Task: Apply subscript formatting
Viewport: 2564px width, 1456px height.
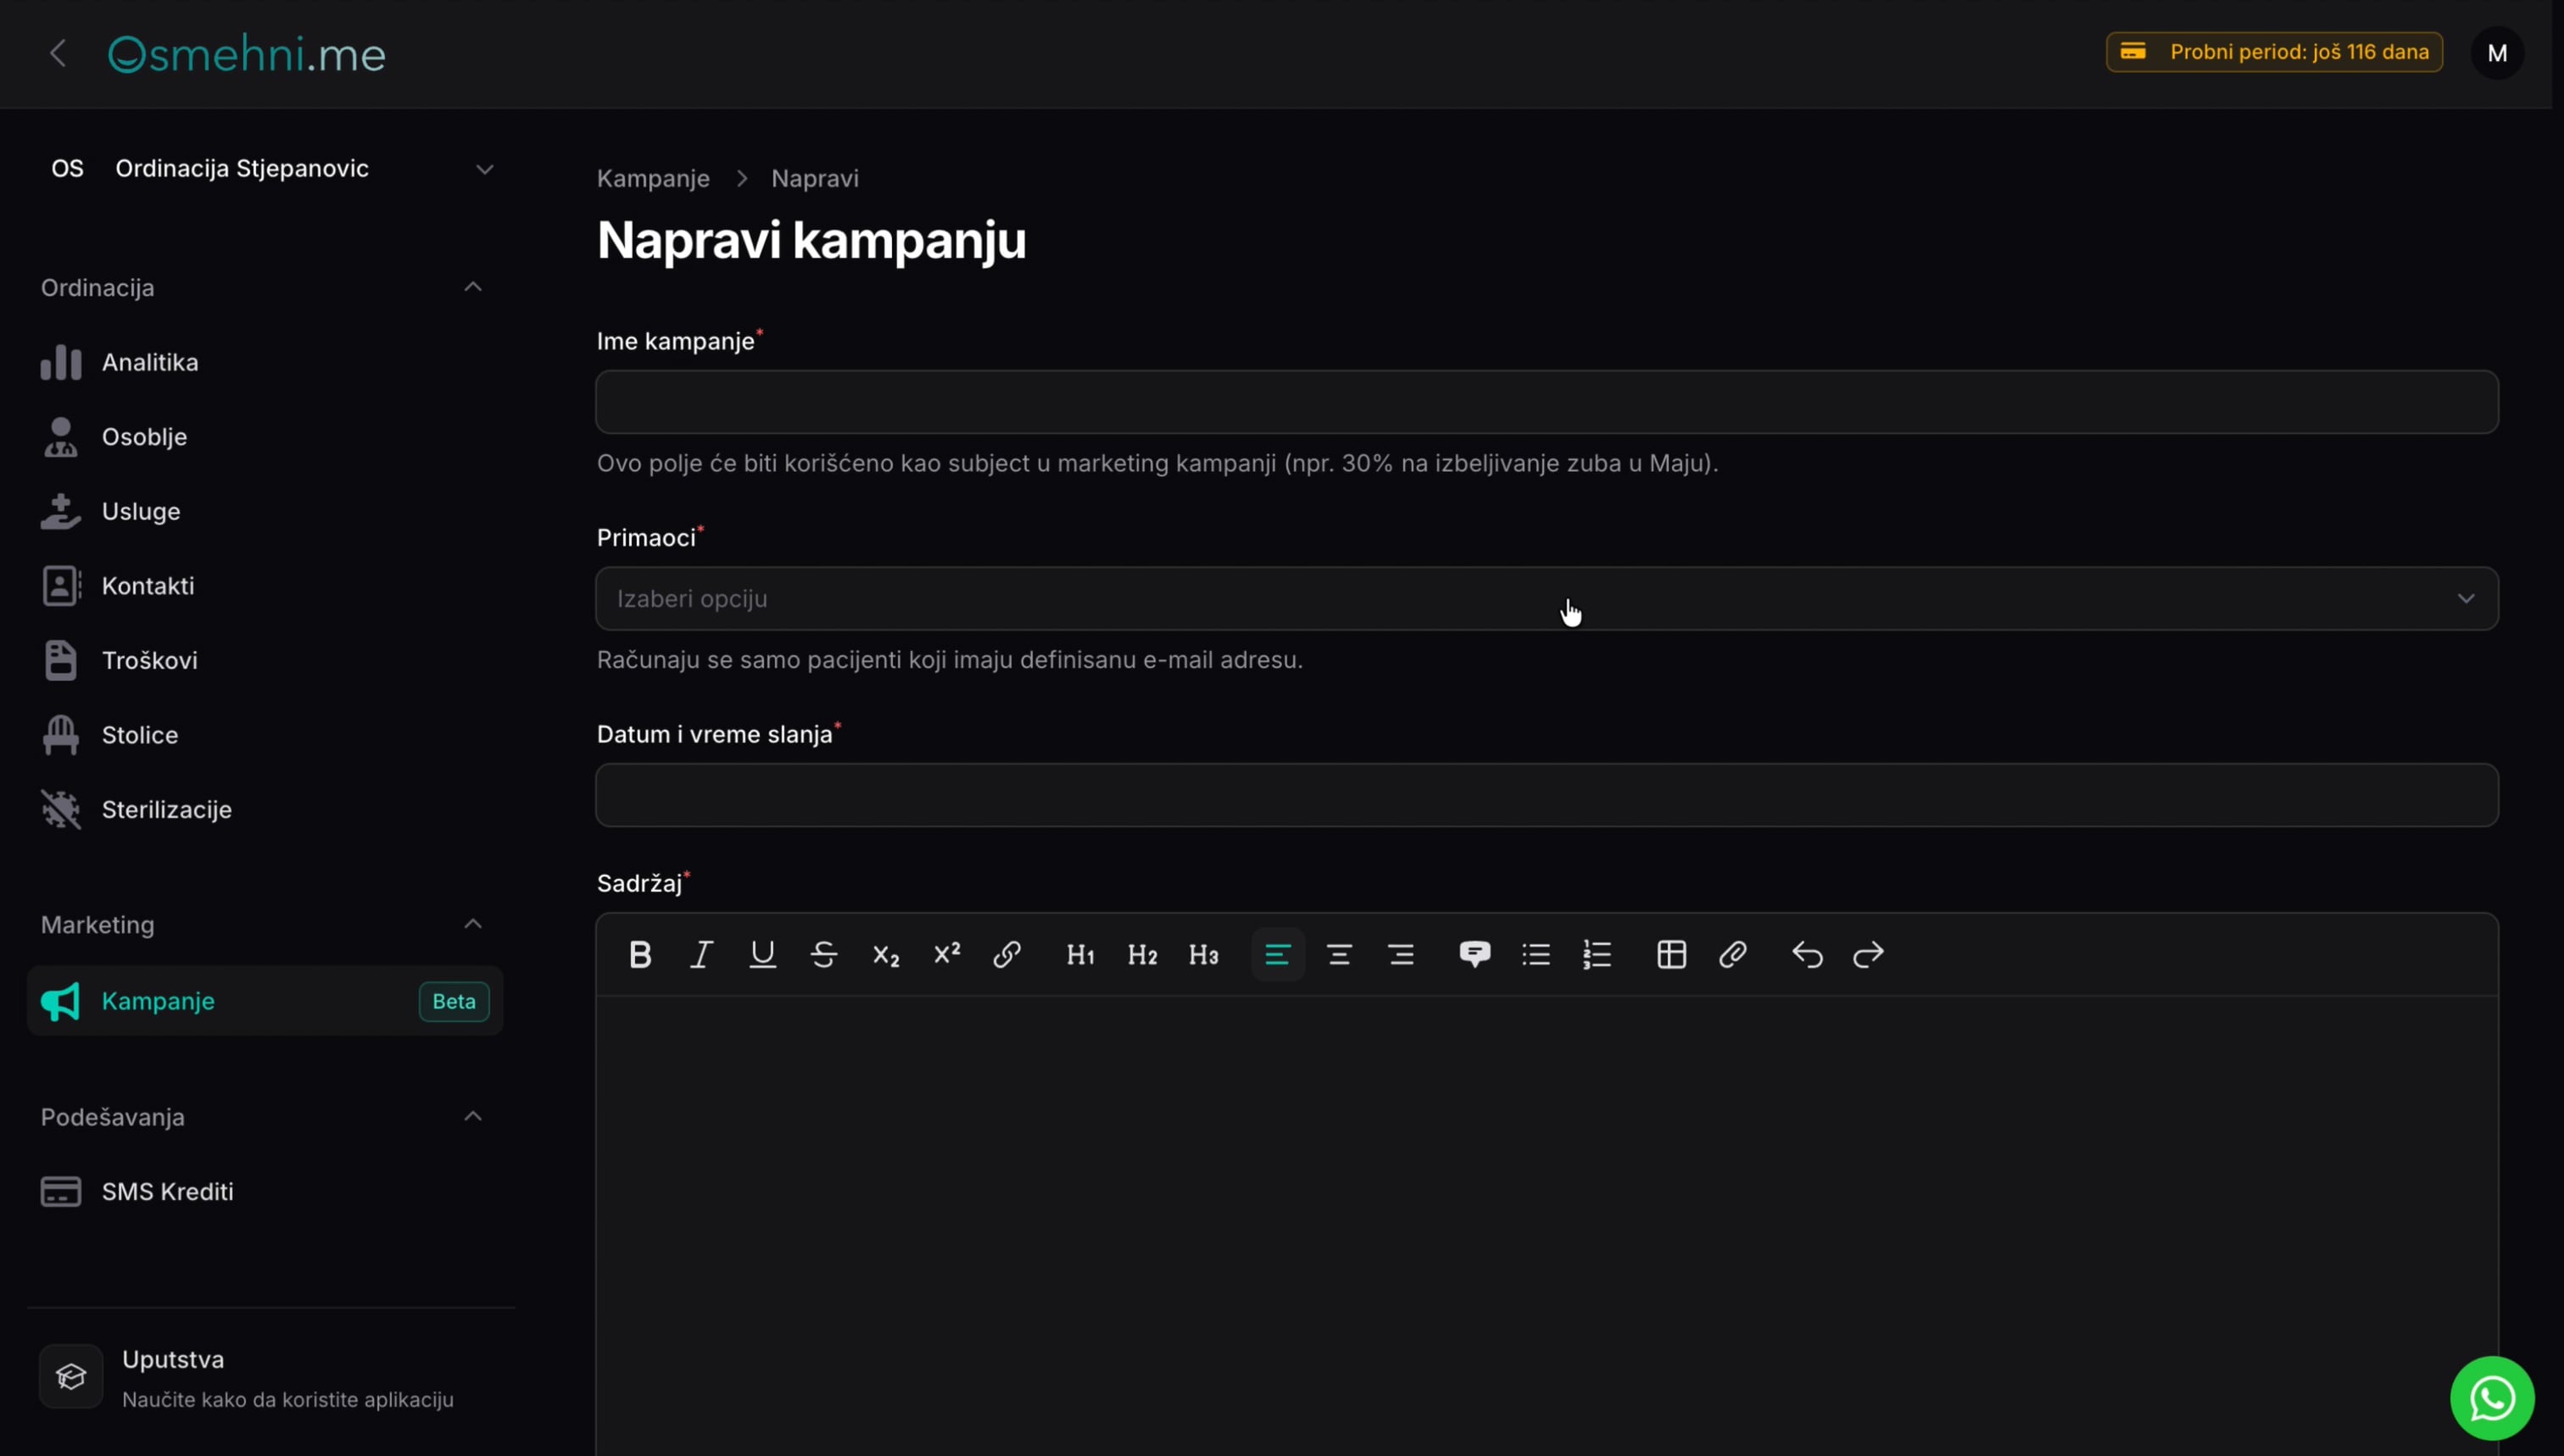Action: [885, 955]
